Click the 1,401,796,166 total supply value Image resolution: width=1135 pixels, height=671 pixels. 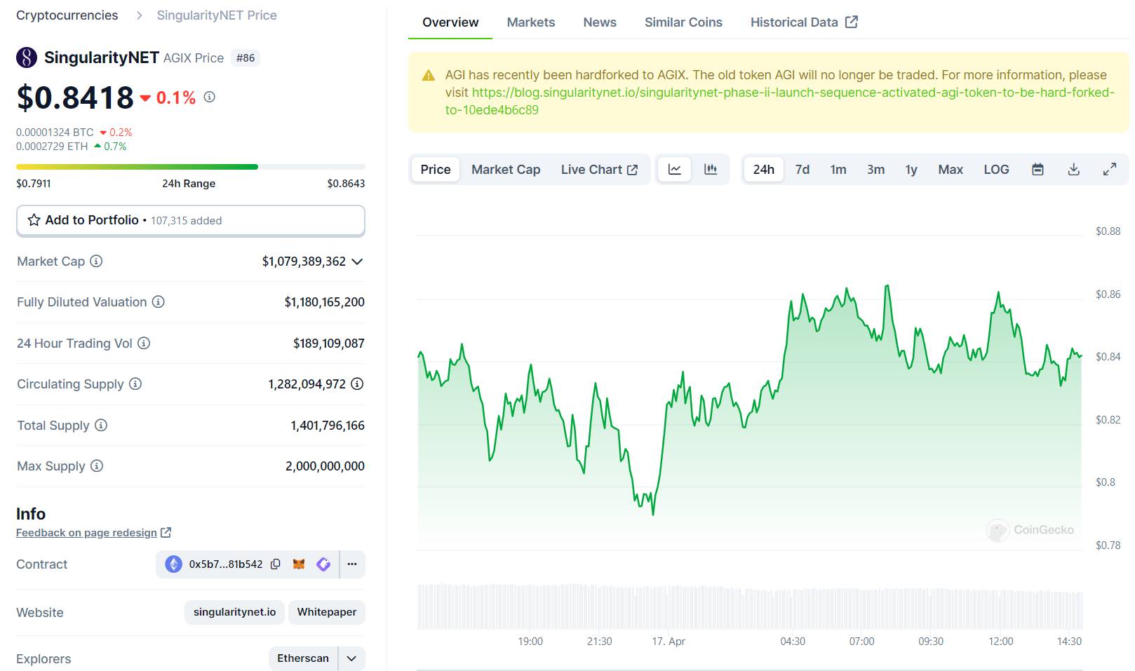pos(328,425)
